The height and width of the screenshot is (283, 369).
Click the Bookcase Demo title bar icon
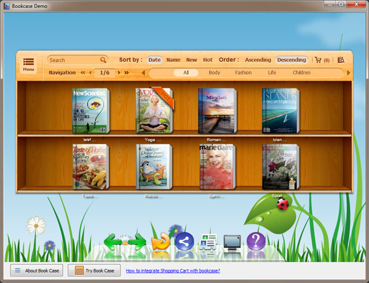tap(7, 6)
